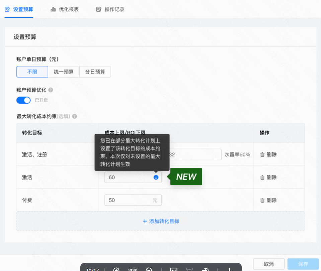Click the fullscreen icon on the bottom toolbar

point(190,269)
